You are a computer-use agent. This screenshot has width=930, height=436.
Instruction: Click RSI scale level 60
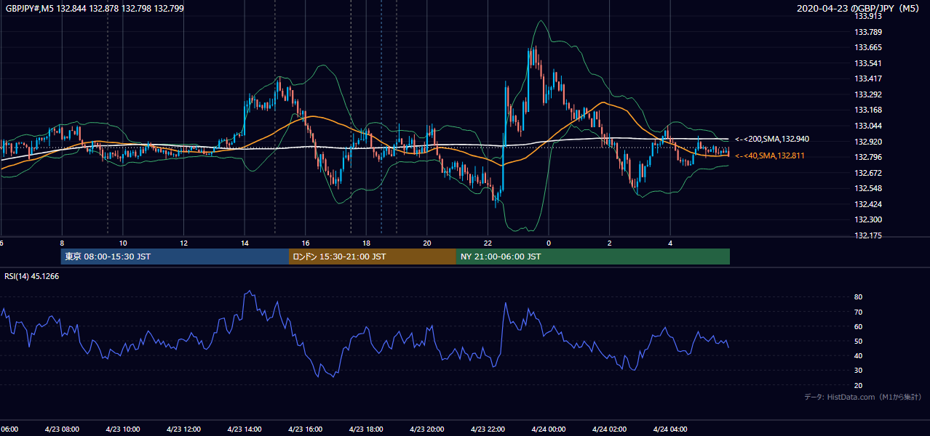[859, 326]
